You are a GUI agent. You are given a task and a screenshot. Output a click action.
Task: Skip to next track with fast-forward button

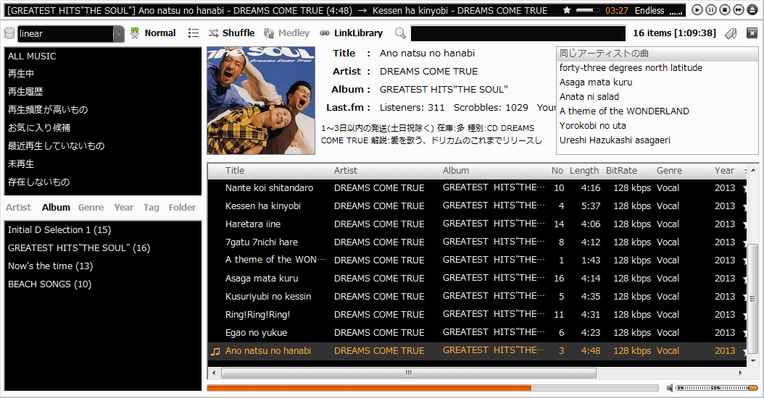[739, 9]
